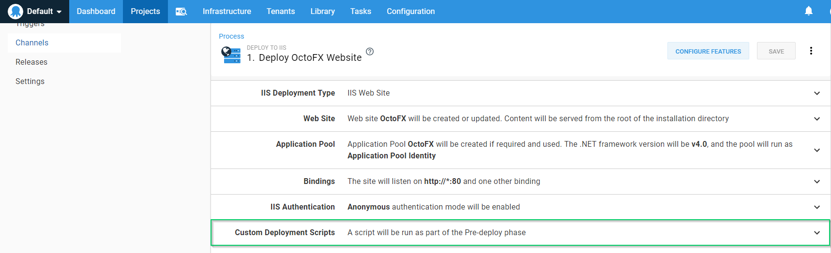This screenshot has width=831, height=253.
Task: Open the Infrastructure menu
Action: pos(227,12)
